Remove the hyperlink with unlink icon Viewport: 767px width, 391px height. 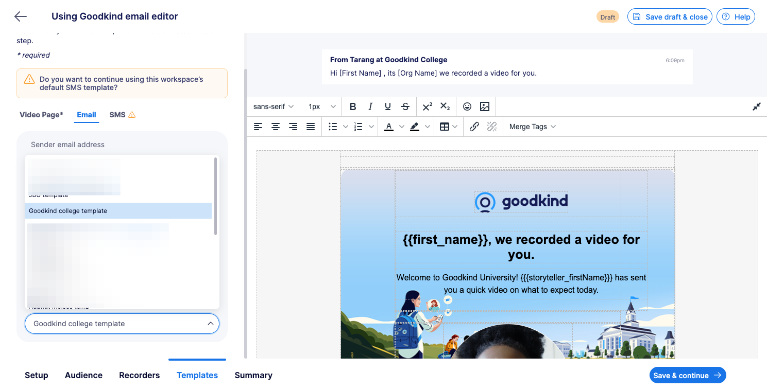[x=492, y=127]
